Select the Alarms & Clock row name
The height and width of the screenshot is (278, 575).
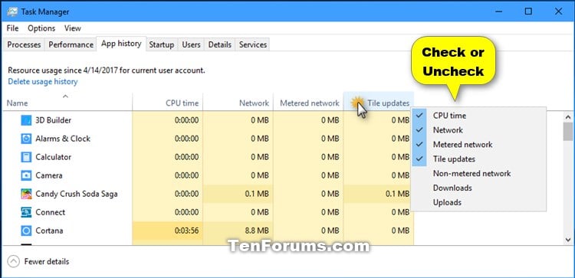click(63, 139)
